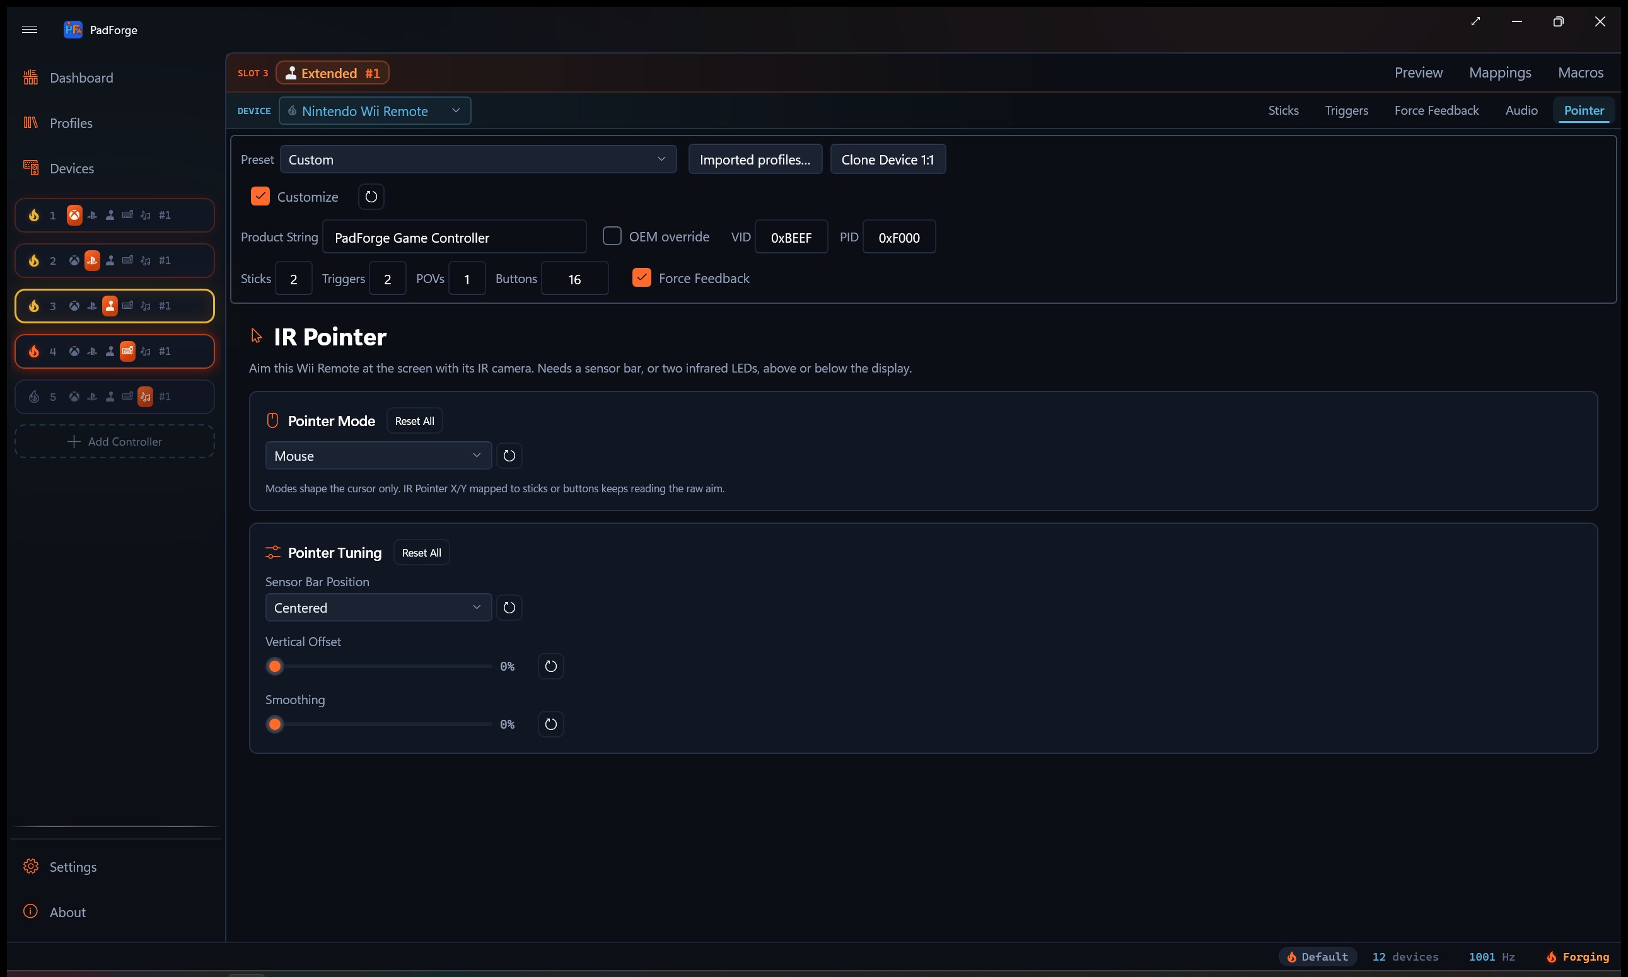Switch to the Triggers tab

pyautogui.click(x=1346, y=110)
